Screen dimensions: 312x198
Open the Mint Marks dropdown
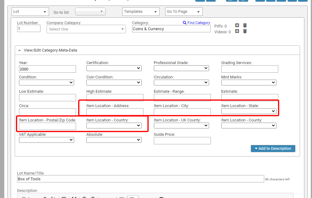pyautogui.click(x=249, y=82)
